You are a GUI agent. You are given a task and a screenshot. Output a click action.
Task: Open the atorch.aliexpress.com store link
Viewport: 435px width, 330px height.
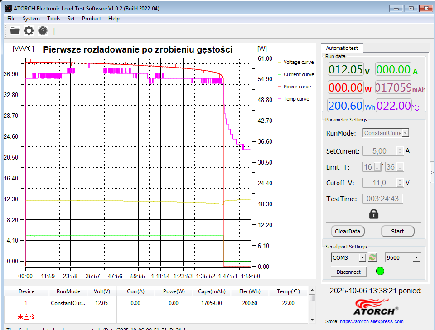click(371, 321)
